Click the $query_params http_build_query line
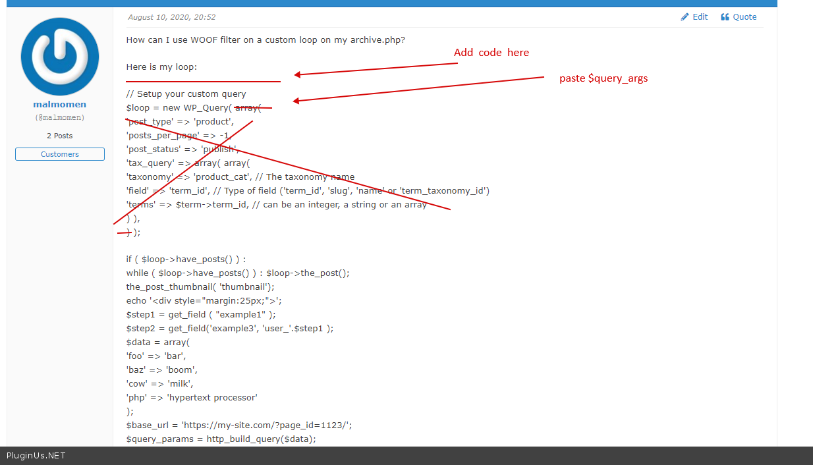This screenshot has width=813, height=465. [221, 439]
